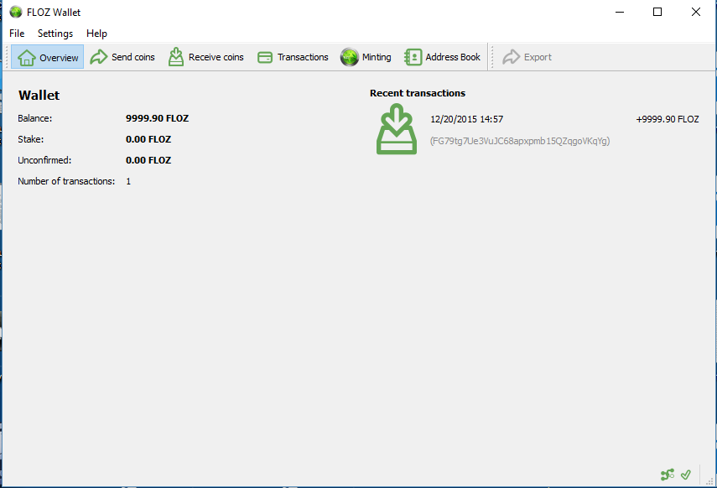The image size is (717, 488).
Task: Close the FLOZ Wallet window
Action: 695,12
